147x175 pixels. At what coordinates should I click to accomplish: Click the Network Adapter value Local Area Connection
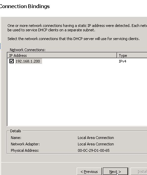click(x=96, y=144)
